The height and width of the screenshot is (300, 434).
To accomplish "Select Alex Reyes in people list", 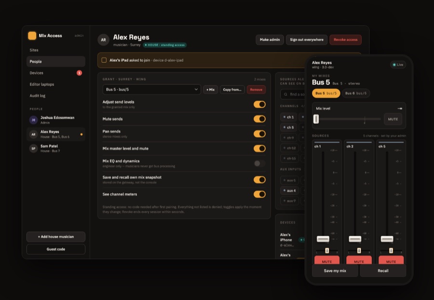I will pyautogui.click(x=56, y=134).
